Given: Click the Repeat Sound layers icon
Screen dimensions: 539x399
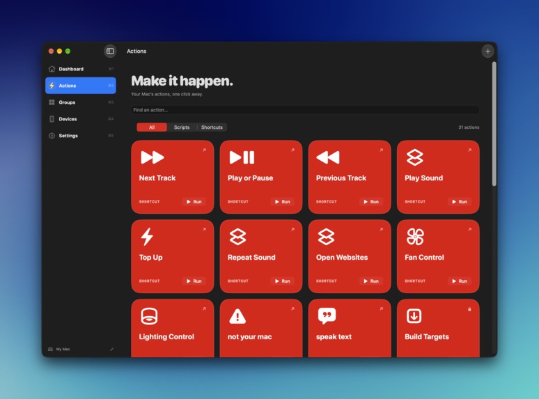Looking at the screenshot, I should pyautogui.click(x=238, y=237).
